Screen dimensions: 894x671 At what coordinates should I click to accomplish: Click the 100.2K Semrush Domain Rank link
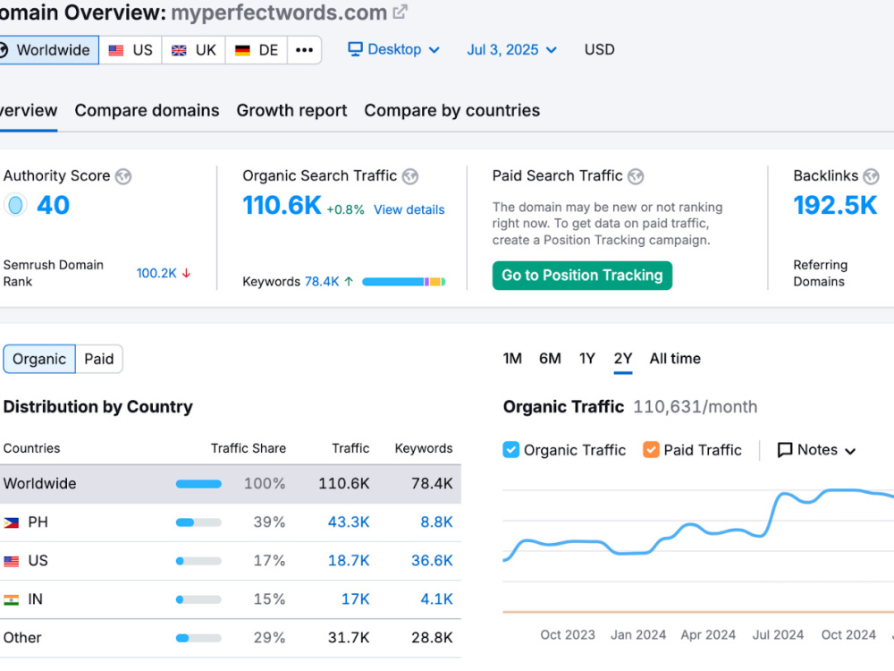156,273
